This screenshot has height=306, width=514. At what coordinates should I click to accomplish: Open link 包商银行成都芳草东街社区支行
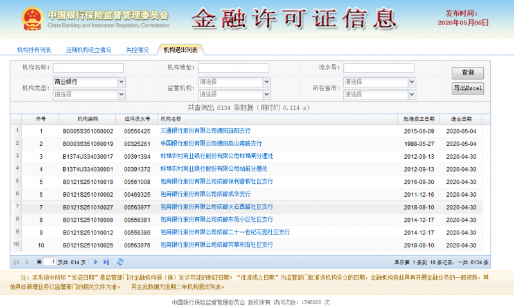[217, 245]
